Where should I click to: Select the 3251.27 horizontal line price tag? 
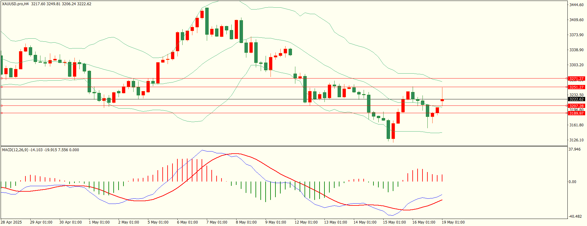pos(576,87)
